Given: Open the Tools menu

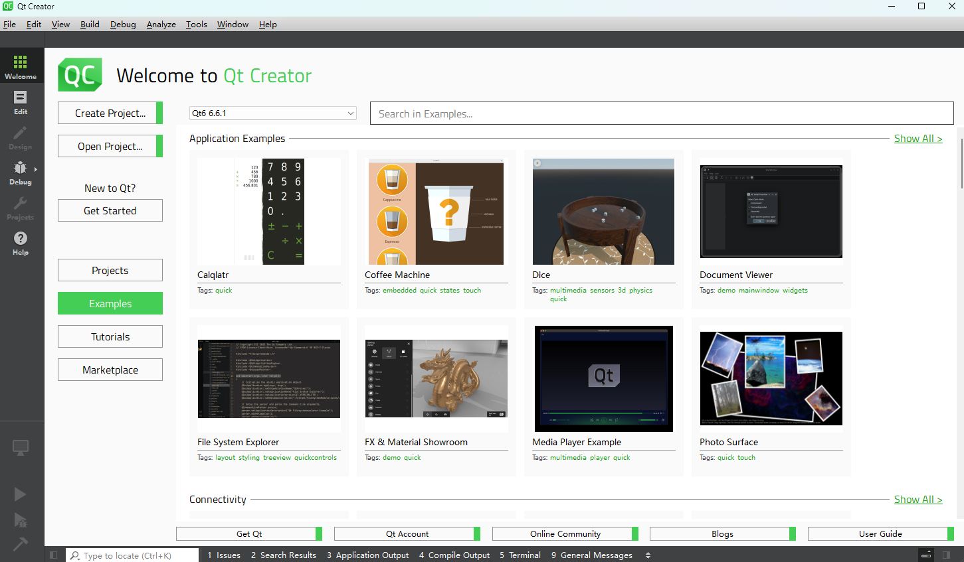Looking at the screenshot, I should tap(197, 24).
